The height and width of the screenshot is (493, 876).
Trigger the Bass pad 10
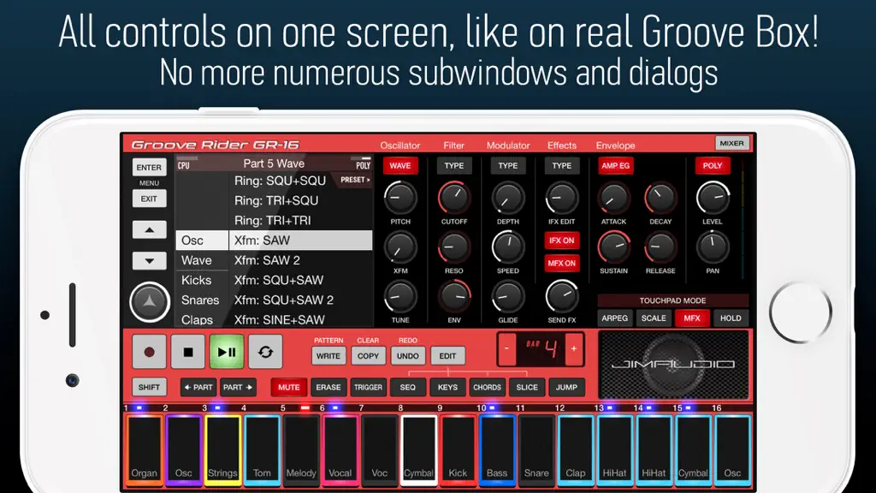coord(497,448)
